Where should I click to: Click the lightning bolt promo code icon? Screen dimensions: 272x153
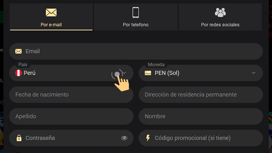pos(148,138)
